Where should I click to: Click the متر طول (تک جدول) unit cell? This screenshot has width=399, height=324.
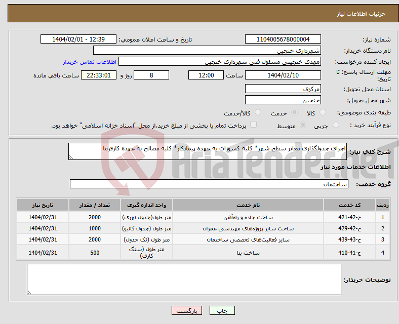(x=146, y=240)
